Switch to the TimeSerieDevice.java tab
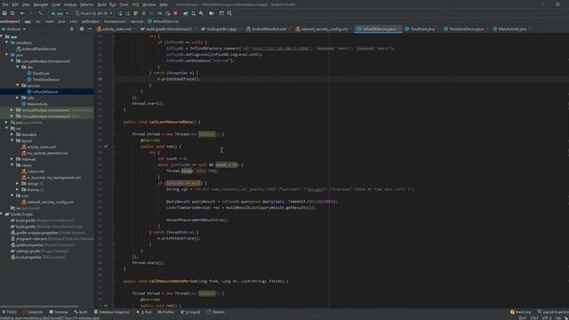Viewport: 569px width, 320px height. pos(466,29)
